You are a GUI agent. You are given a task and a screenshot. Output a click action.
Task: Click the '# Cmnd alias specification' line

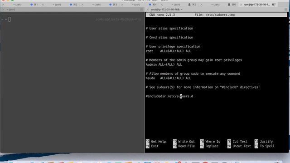pos(169,37)
